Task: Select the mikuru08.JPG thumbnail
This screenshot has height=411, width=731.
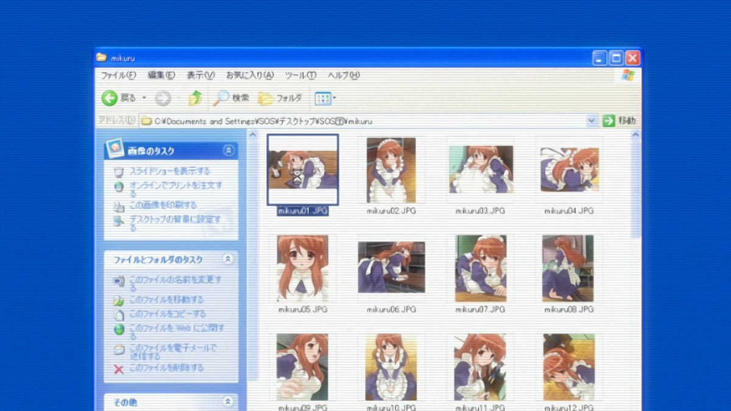Action: [568, 269]
